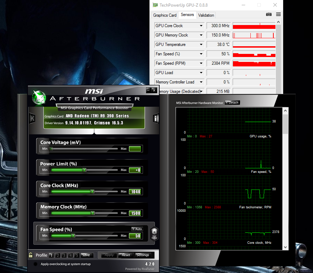
Task: Click the GPU usage, % graph label
Action: coord(260,136)
